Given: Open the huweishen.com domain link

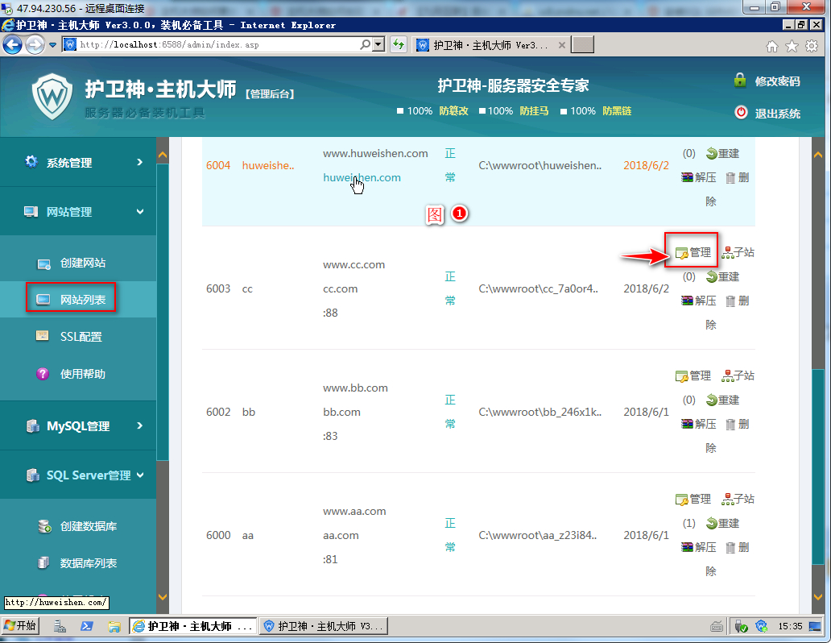Looking at the screenshot, I should point(362,177).
